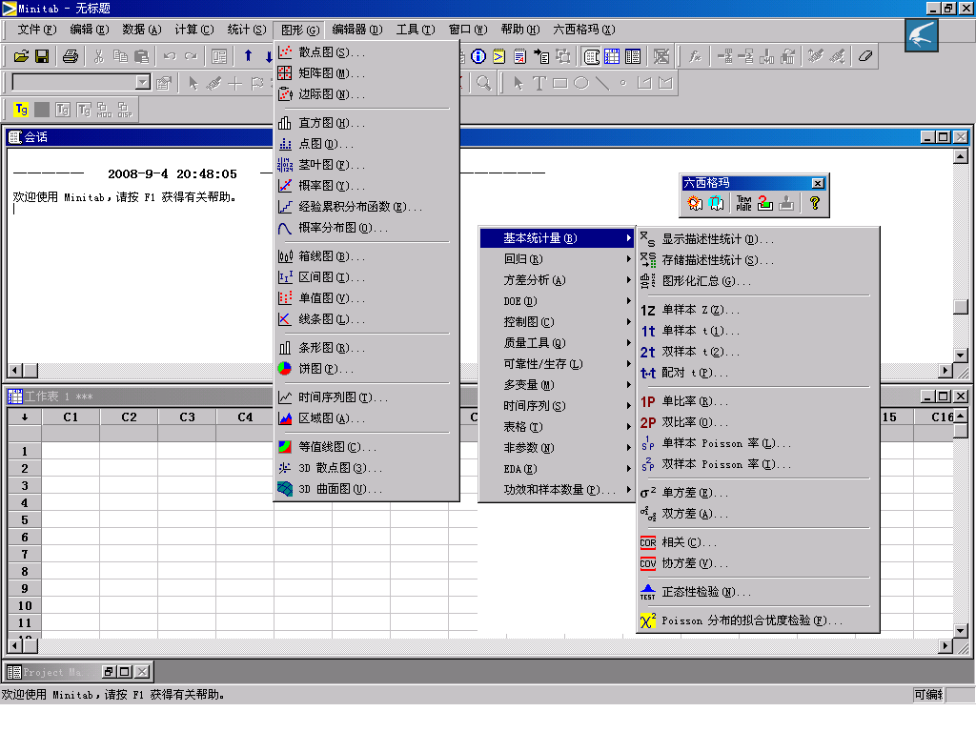976x732 pixels.
Task: Click the fx function toolbar icon
Action: pos(695,56)
